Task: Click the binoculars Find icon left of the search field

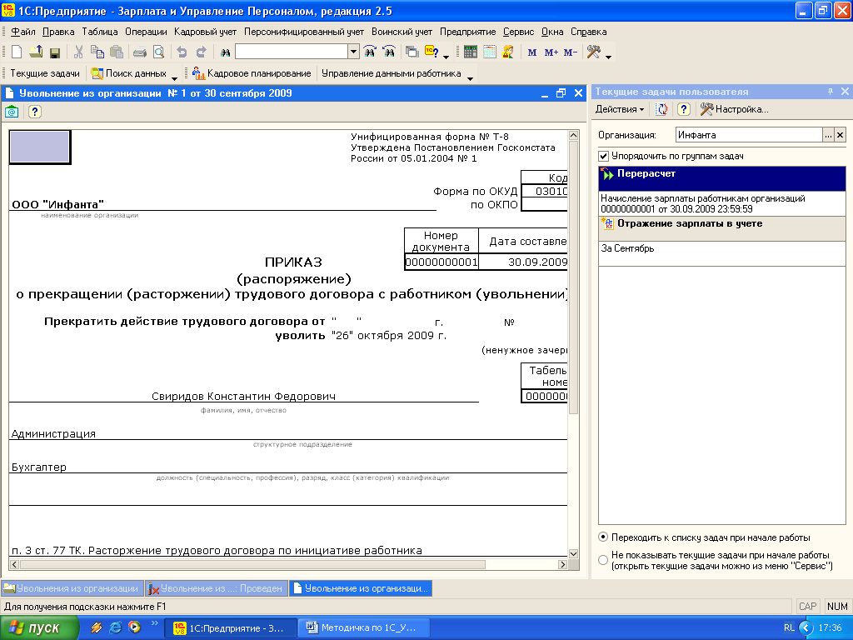Action: [225, 52]
